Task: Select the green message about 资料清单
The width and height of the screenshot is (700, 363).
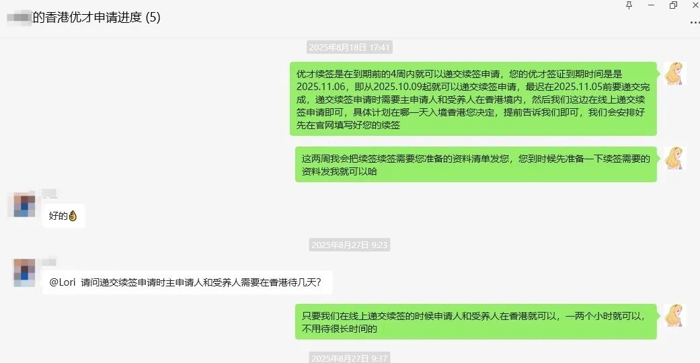Action: 476,165
